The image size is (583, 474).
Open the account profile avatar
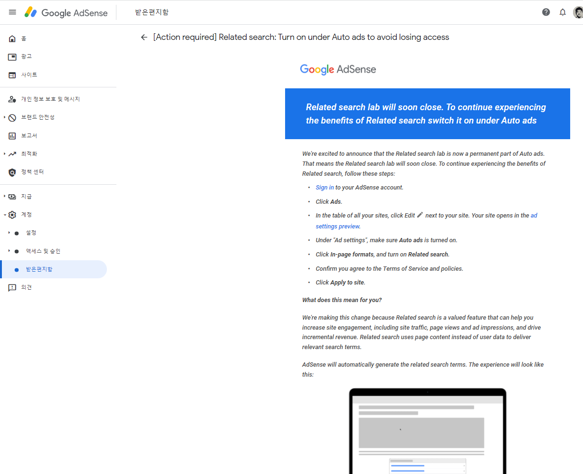pos(578,12)
